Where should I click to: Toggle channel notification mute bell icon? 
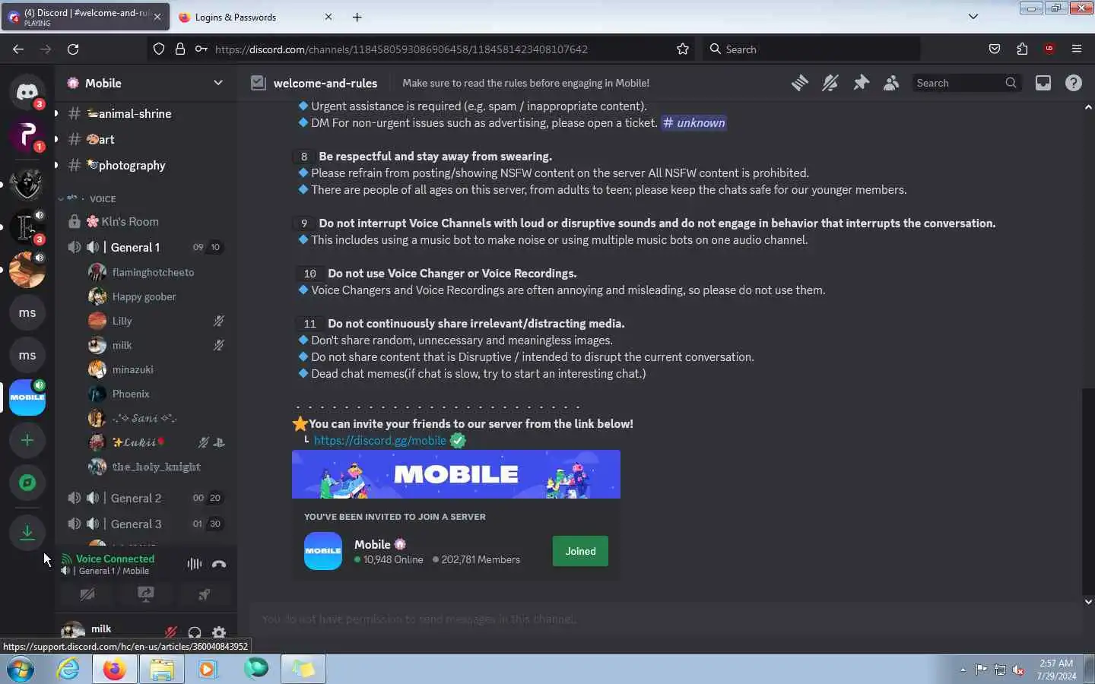click(830, 83)
